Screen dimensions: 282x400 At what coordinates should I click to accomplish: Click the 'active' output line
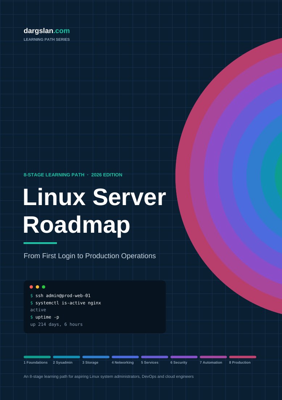(x=38, y=310)
